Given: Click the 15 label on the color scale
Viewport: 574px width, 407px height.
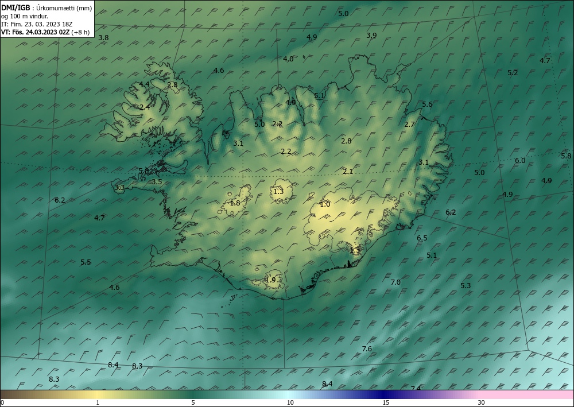Looking at the screenshot, I should (386, 402).
